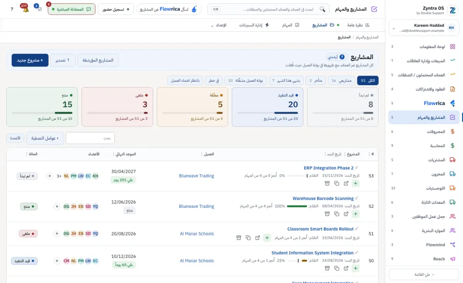
Task: Open المحاسبة in the sidebar
Action: (x=424, y=146)
